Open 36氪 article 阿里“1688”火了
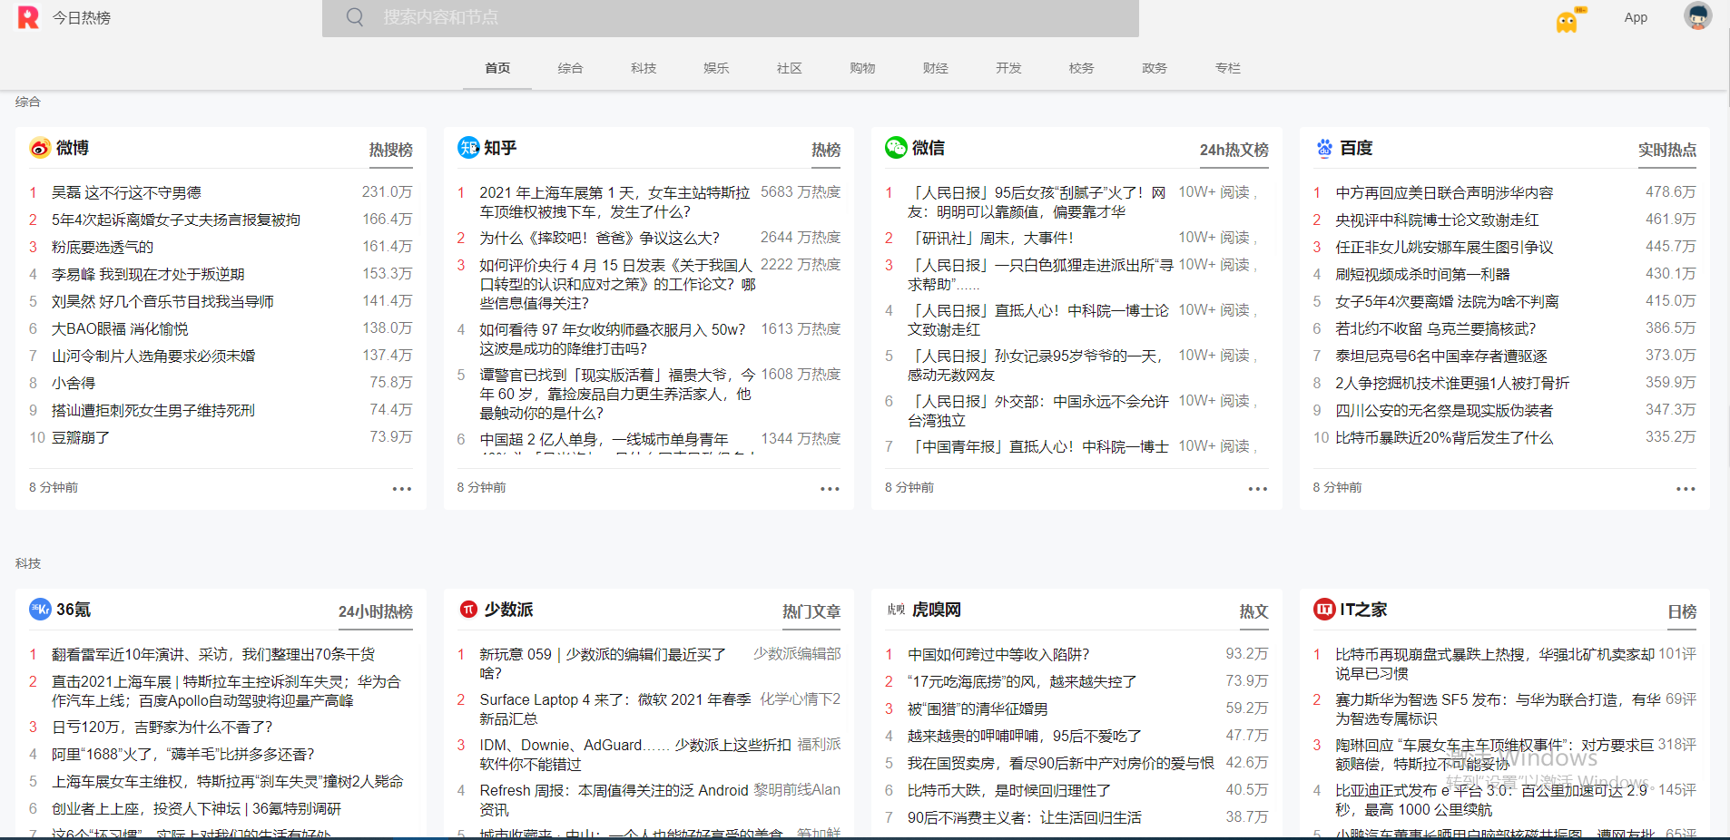Viewport: 1730px width, 840px height. point(182,754)
